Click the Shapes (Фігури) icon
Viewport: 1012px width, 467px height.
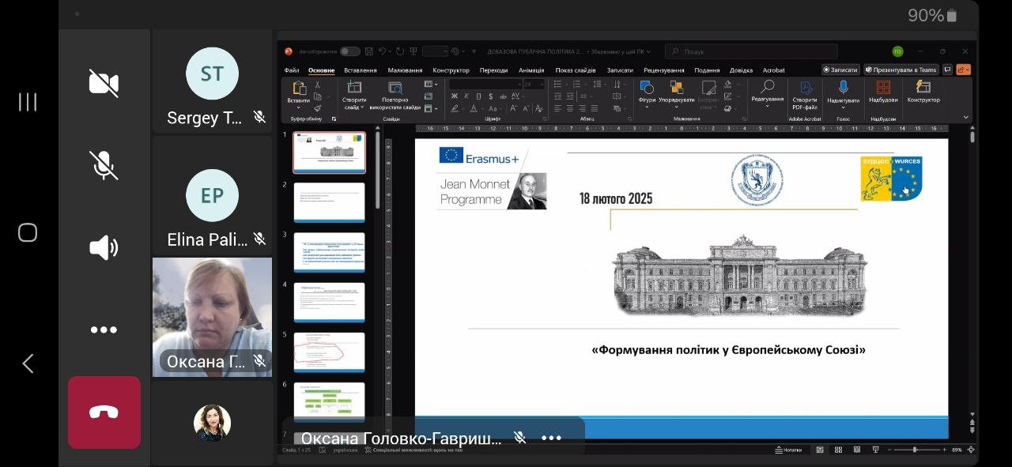pos(647,88)
